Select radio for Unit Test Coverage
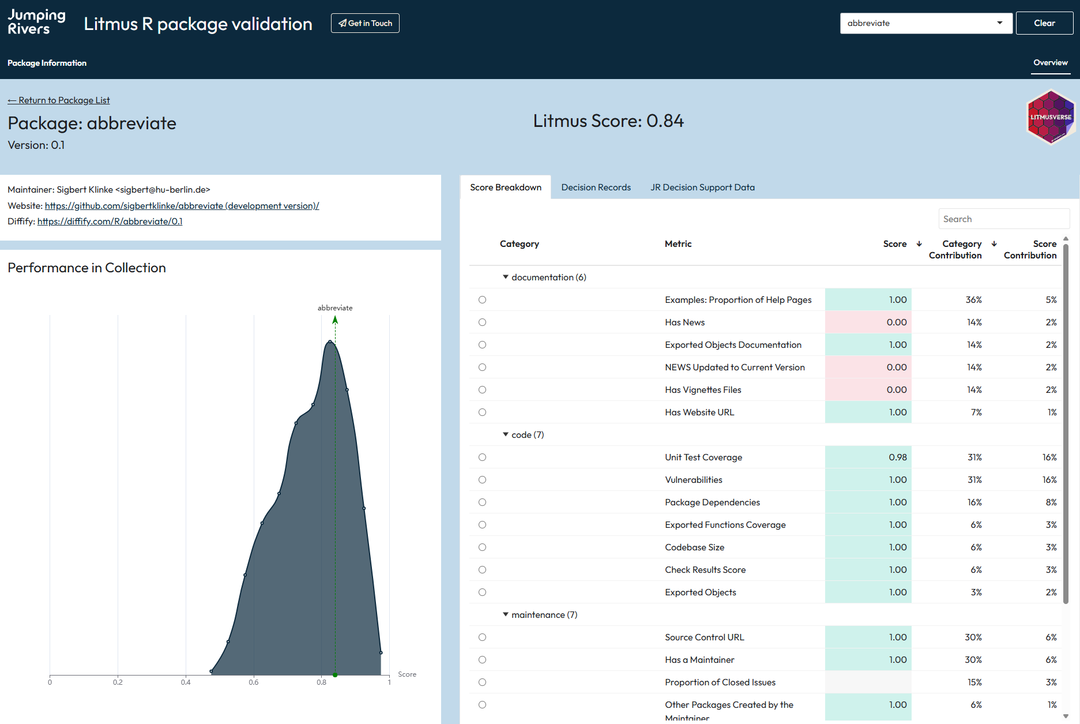The height and width of the screenshot is (724, 1080). [x=482, y=457]
